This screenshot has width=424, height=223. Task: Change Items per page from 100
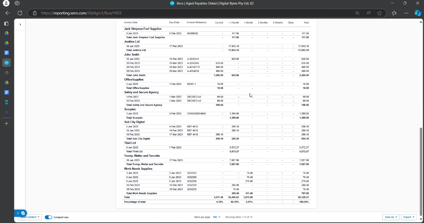216,217
